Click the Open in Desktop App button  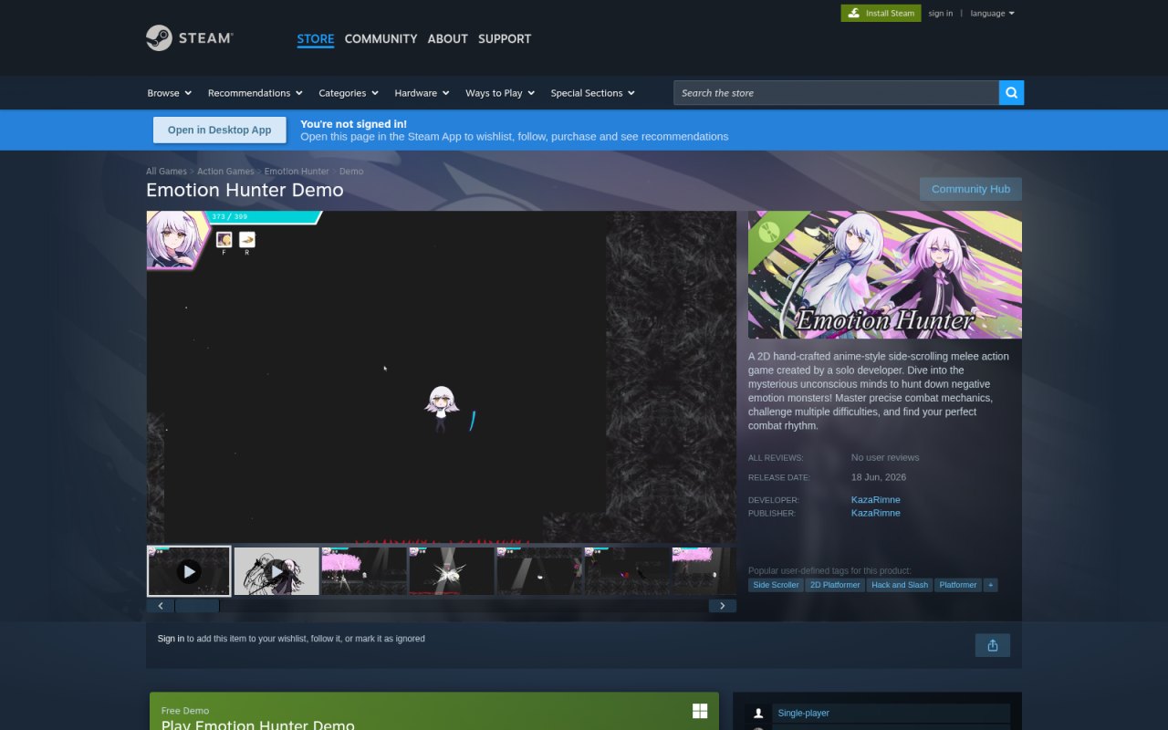point(219,130)
